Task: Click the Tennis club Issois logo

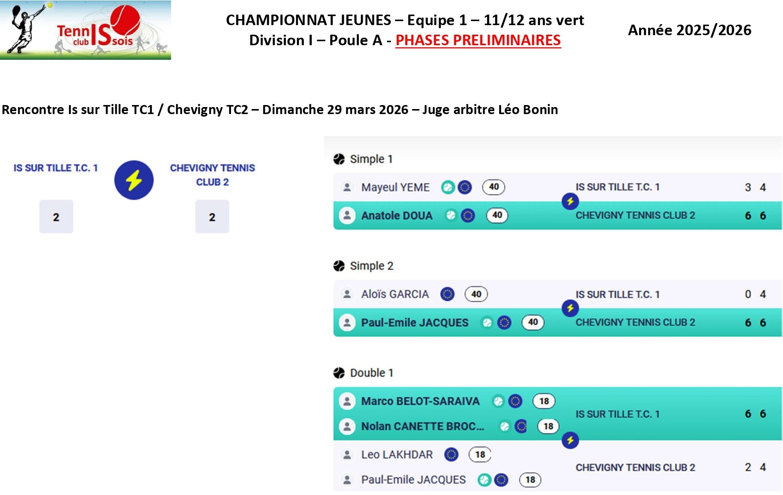Action: 86,30
